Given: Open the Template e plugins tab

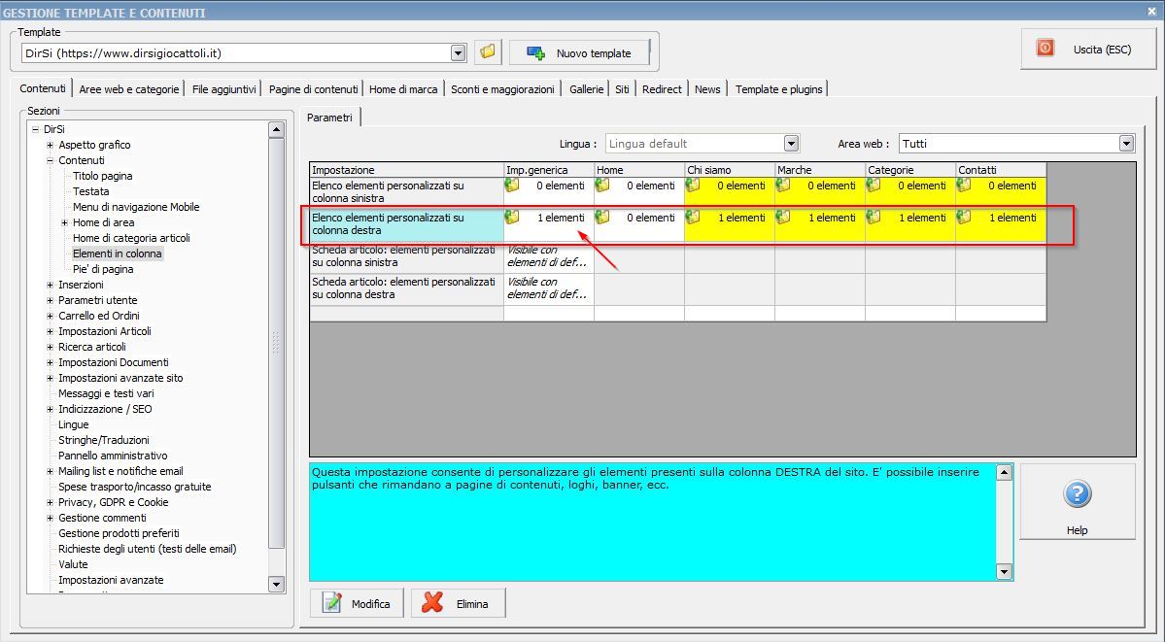Looking at the screenshot, I should click(778, 89).
